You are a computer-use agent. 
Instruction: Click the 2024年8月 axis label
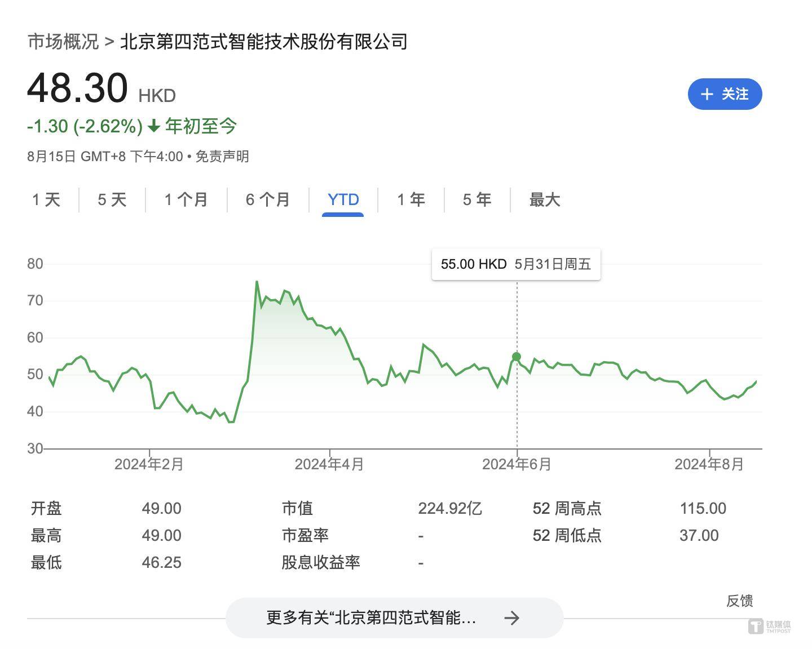(x=709, y=464)
